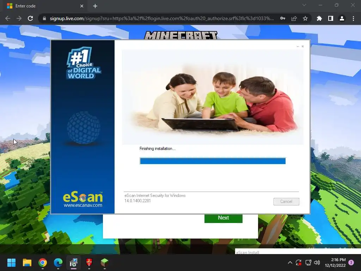The width and height of the screenshot is (361, 271).
Task: Click the www.escanav.com text in sidebar
Action: [x=83, y=205]
